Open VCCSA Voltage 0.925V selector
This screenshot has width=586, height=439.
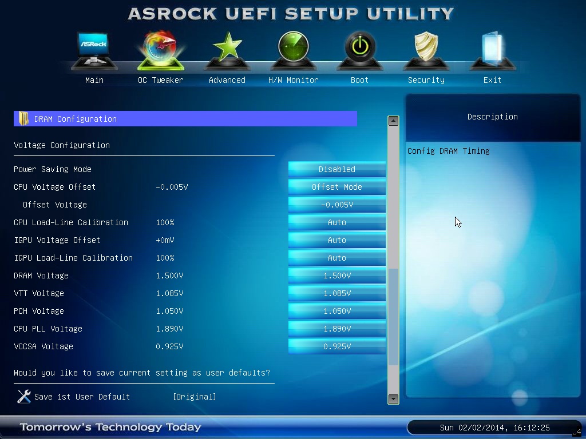point(337,346)
